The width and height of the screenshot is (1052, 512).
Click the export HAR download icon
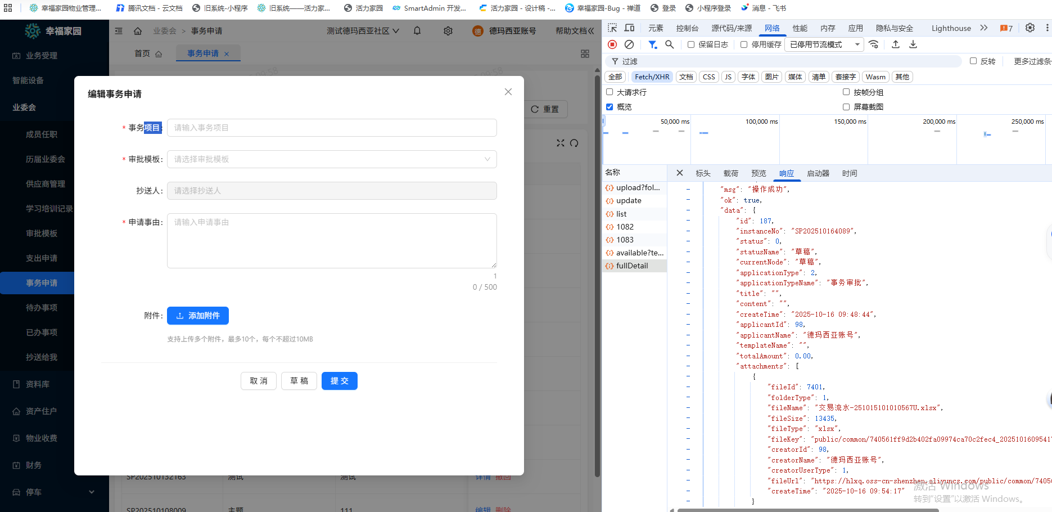pyautogui.click(x=913, y=44)
